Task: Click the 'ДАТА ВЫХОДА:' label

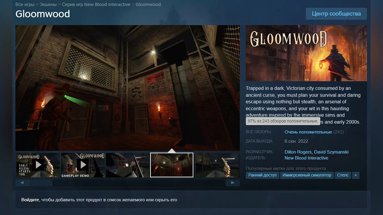Action: [x=259, y=141]
